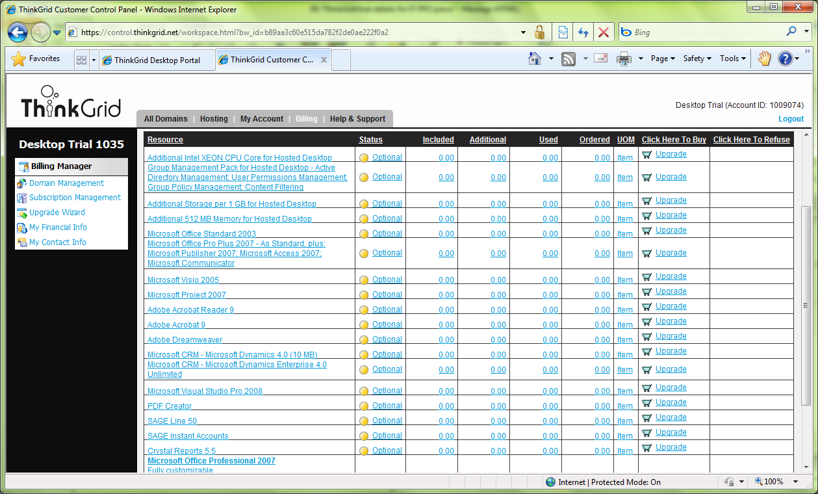
Task: Click Upgrade Wizard sidebar icon
Action: pyautogui.click(x=23, y=213)
